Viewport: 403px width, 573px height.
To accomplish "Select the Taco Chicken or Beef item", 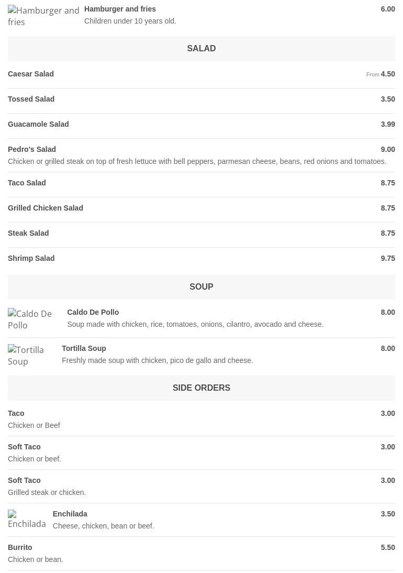I will [16, 414].
